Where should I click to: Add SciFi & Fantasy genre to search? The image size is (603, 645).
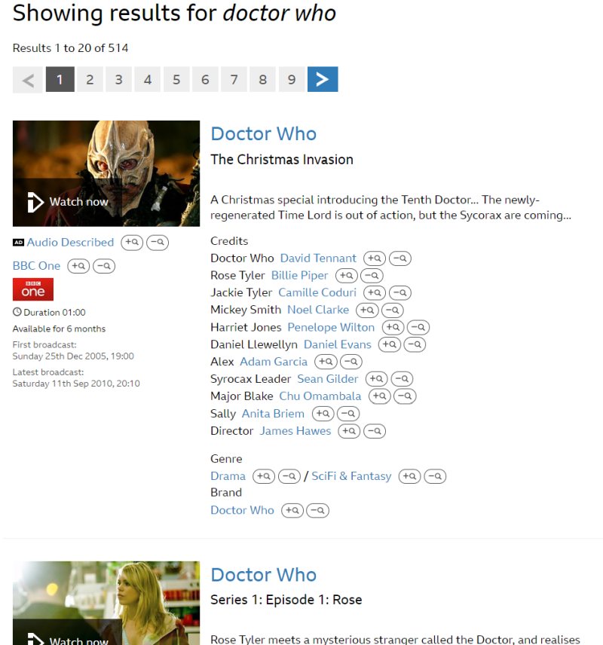pyautogui.click(x=409, y=476)
